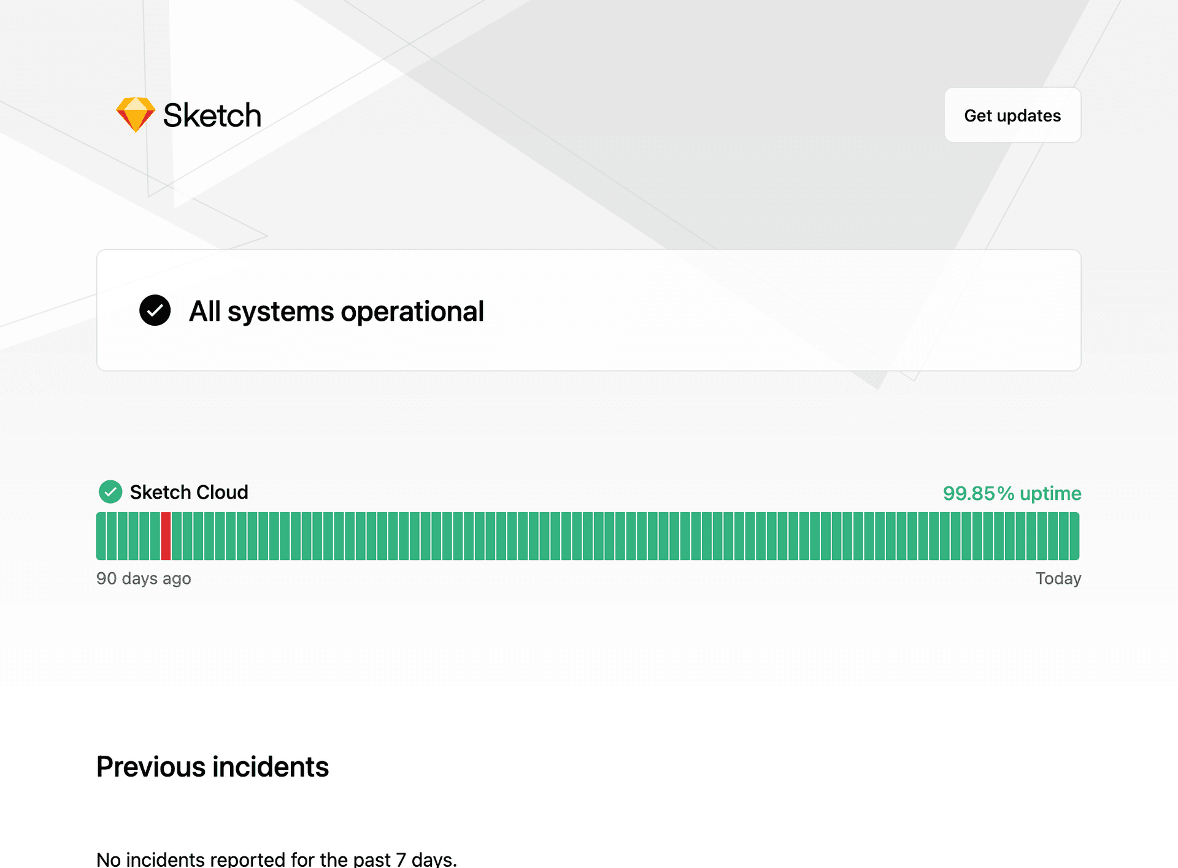The width and height of the screenshot is (1178, 868).
Task: Click the 90 days ago label
Action: [x=144, y=578]
